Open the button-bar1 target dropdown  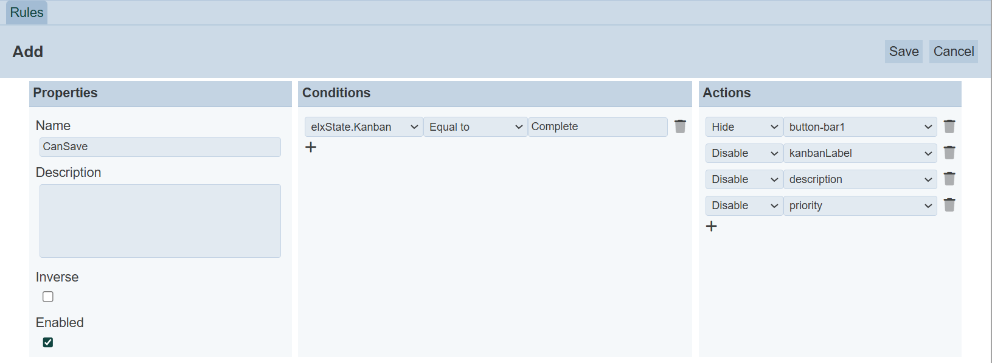pyautogui.click(x=859, y=127)
